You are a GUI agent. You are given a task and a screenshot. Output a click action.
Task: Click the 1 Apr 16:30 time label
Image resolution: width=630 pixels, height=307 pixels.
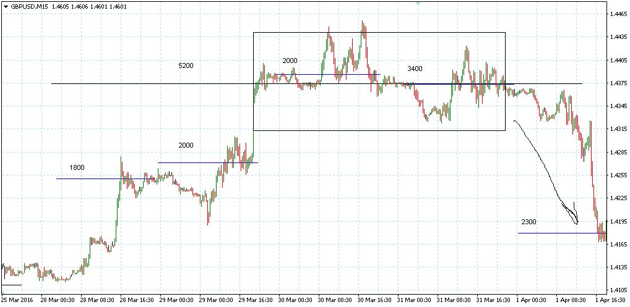[611, 300]
